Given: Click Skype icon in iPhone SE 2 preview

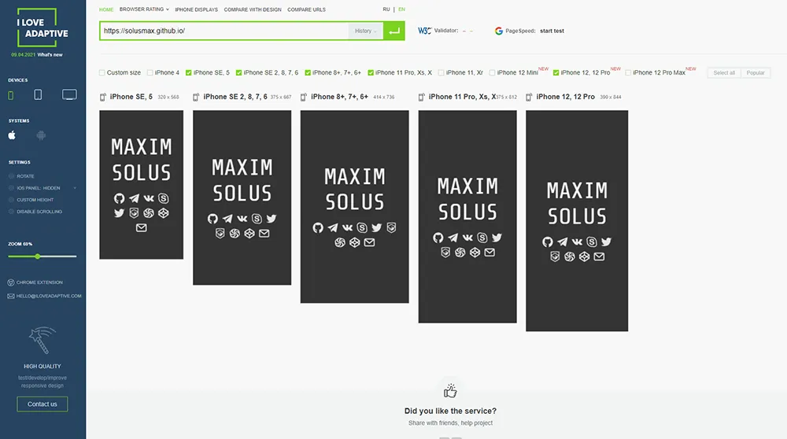Looking at the screenshot, I should [x=257, y=219].
